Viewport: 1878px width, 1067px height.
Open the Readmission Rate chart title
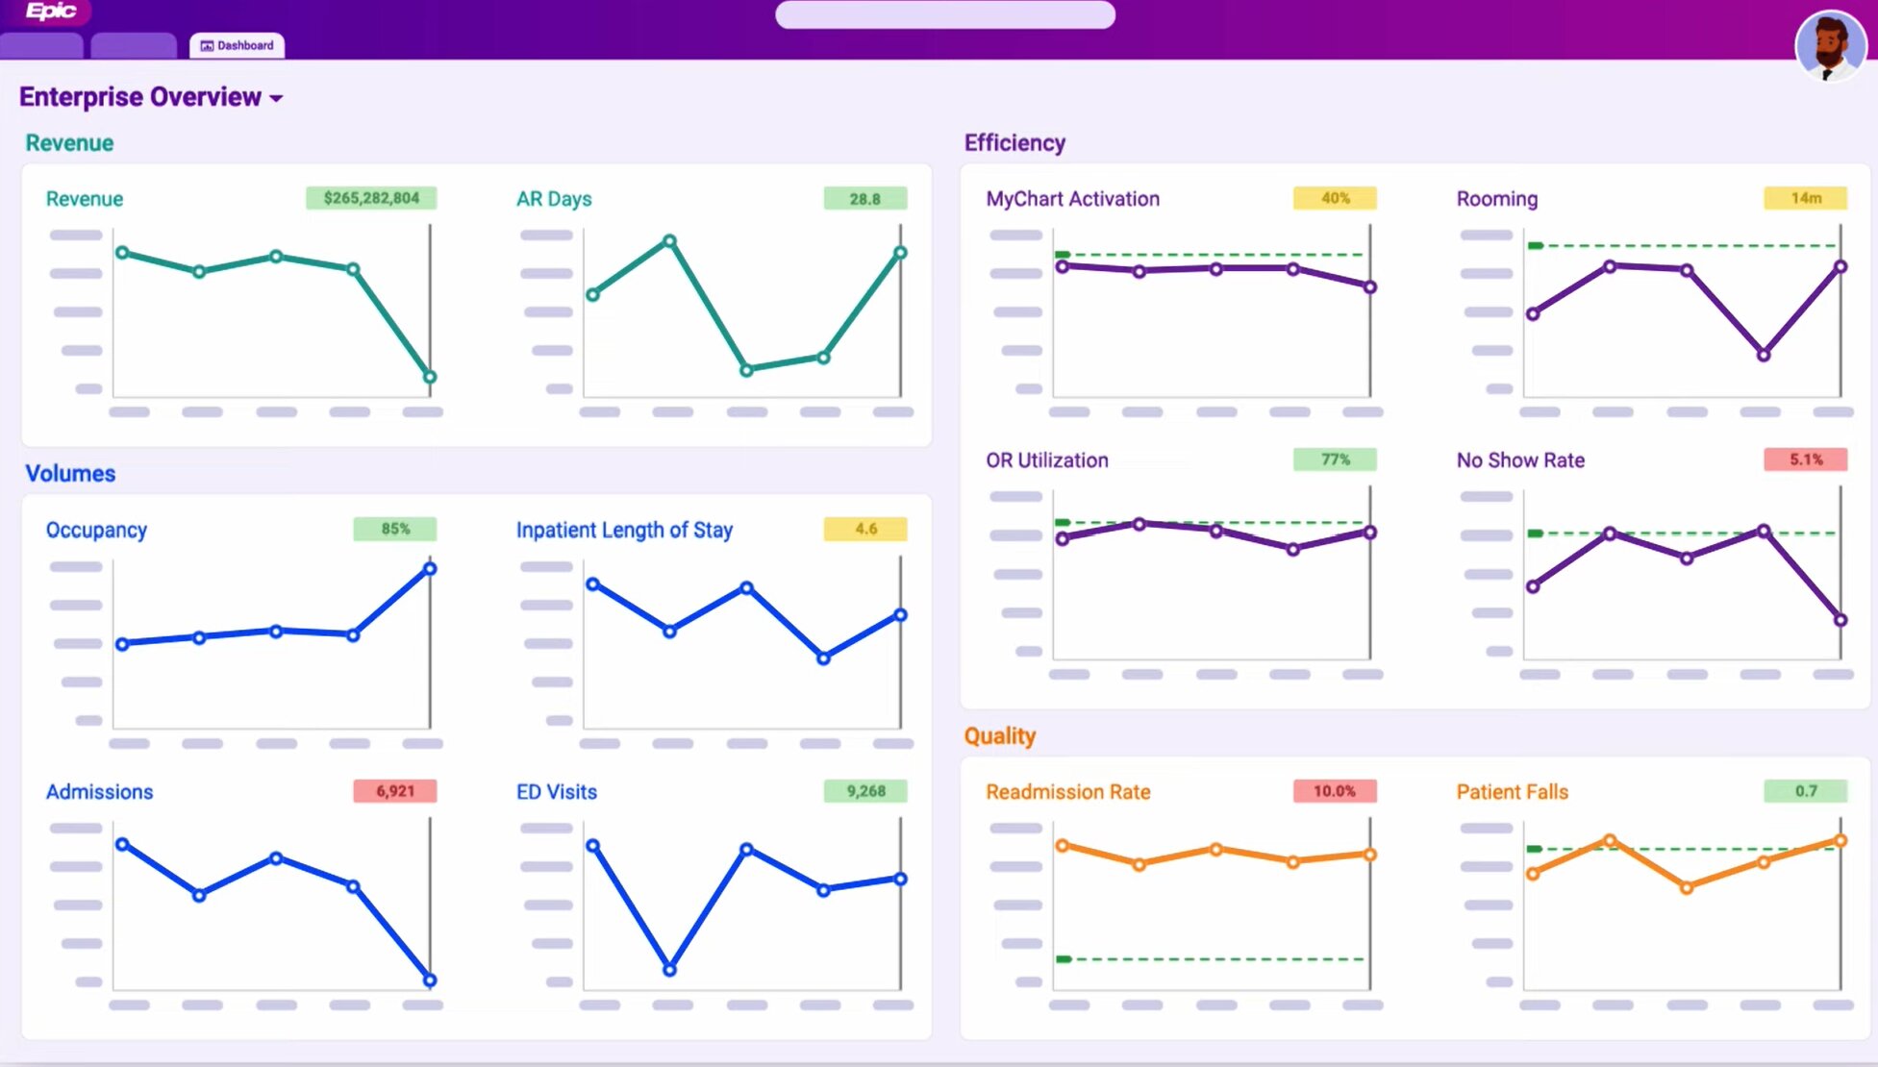tap(1067, 792)
